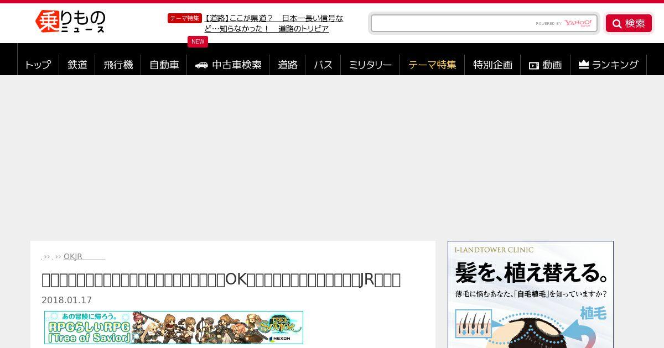Click the crown icon beside ランキング
664x348 pixels.
583,65
